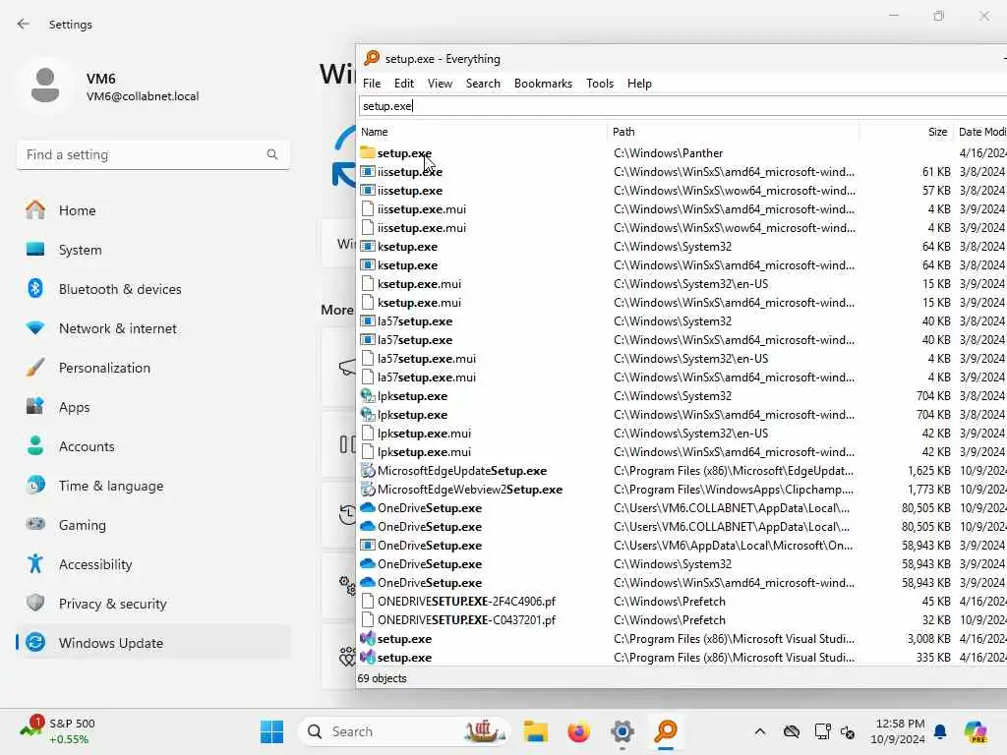The width and height of the screenshot is (1007, 755).
Task: Select la57setup.exe in C:\Windows\System32 row
Action: coord(682,321)
